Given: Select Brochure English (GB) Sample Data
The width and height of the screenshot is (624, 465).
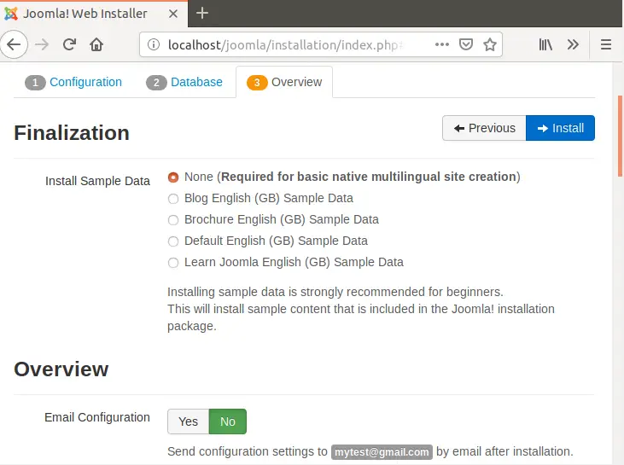Looking at the screenshot, I should pyautogui.click(x=173, y=219).
